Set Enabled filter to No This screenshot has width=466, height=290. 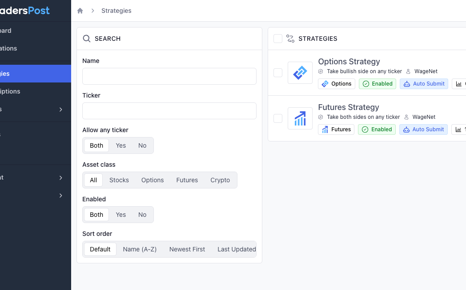click(142, 215)
